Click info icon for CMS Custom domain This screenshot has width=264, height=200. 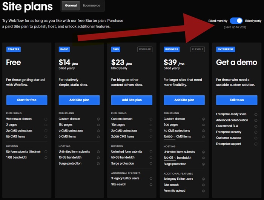151,119
